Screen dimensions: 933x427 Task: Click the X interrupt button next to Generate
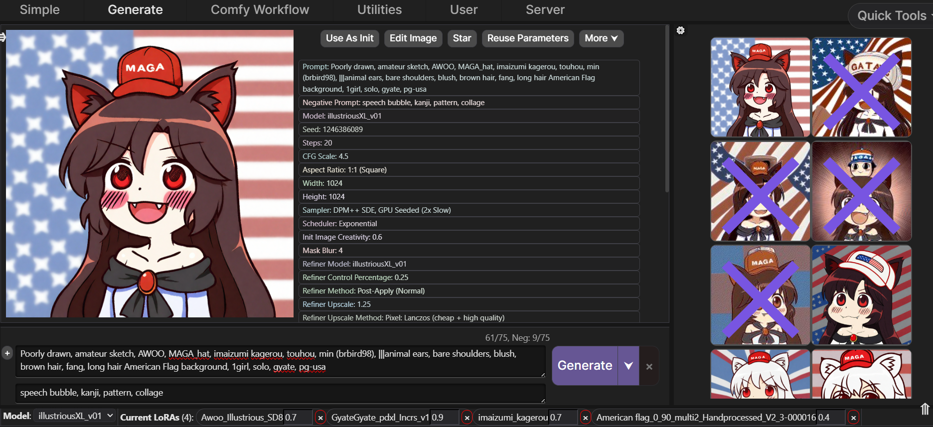tap(649, 366)
